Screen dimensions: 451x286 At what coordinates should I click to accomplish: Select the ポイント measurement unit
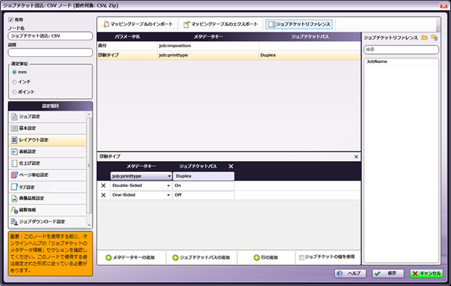click(14, 92)
